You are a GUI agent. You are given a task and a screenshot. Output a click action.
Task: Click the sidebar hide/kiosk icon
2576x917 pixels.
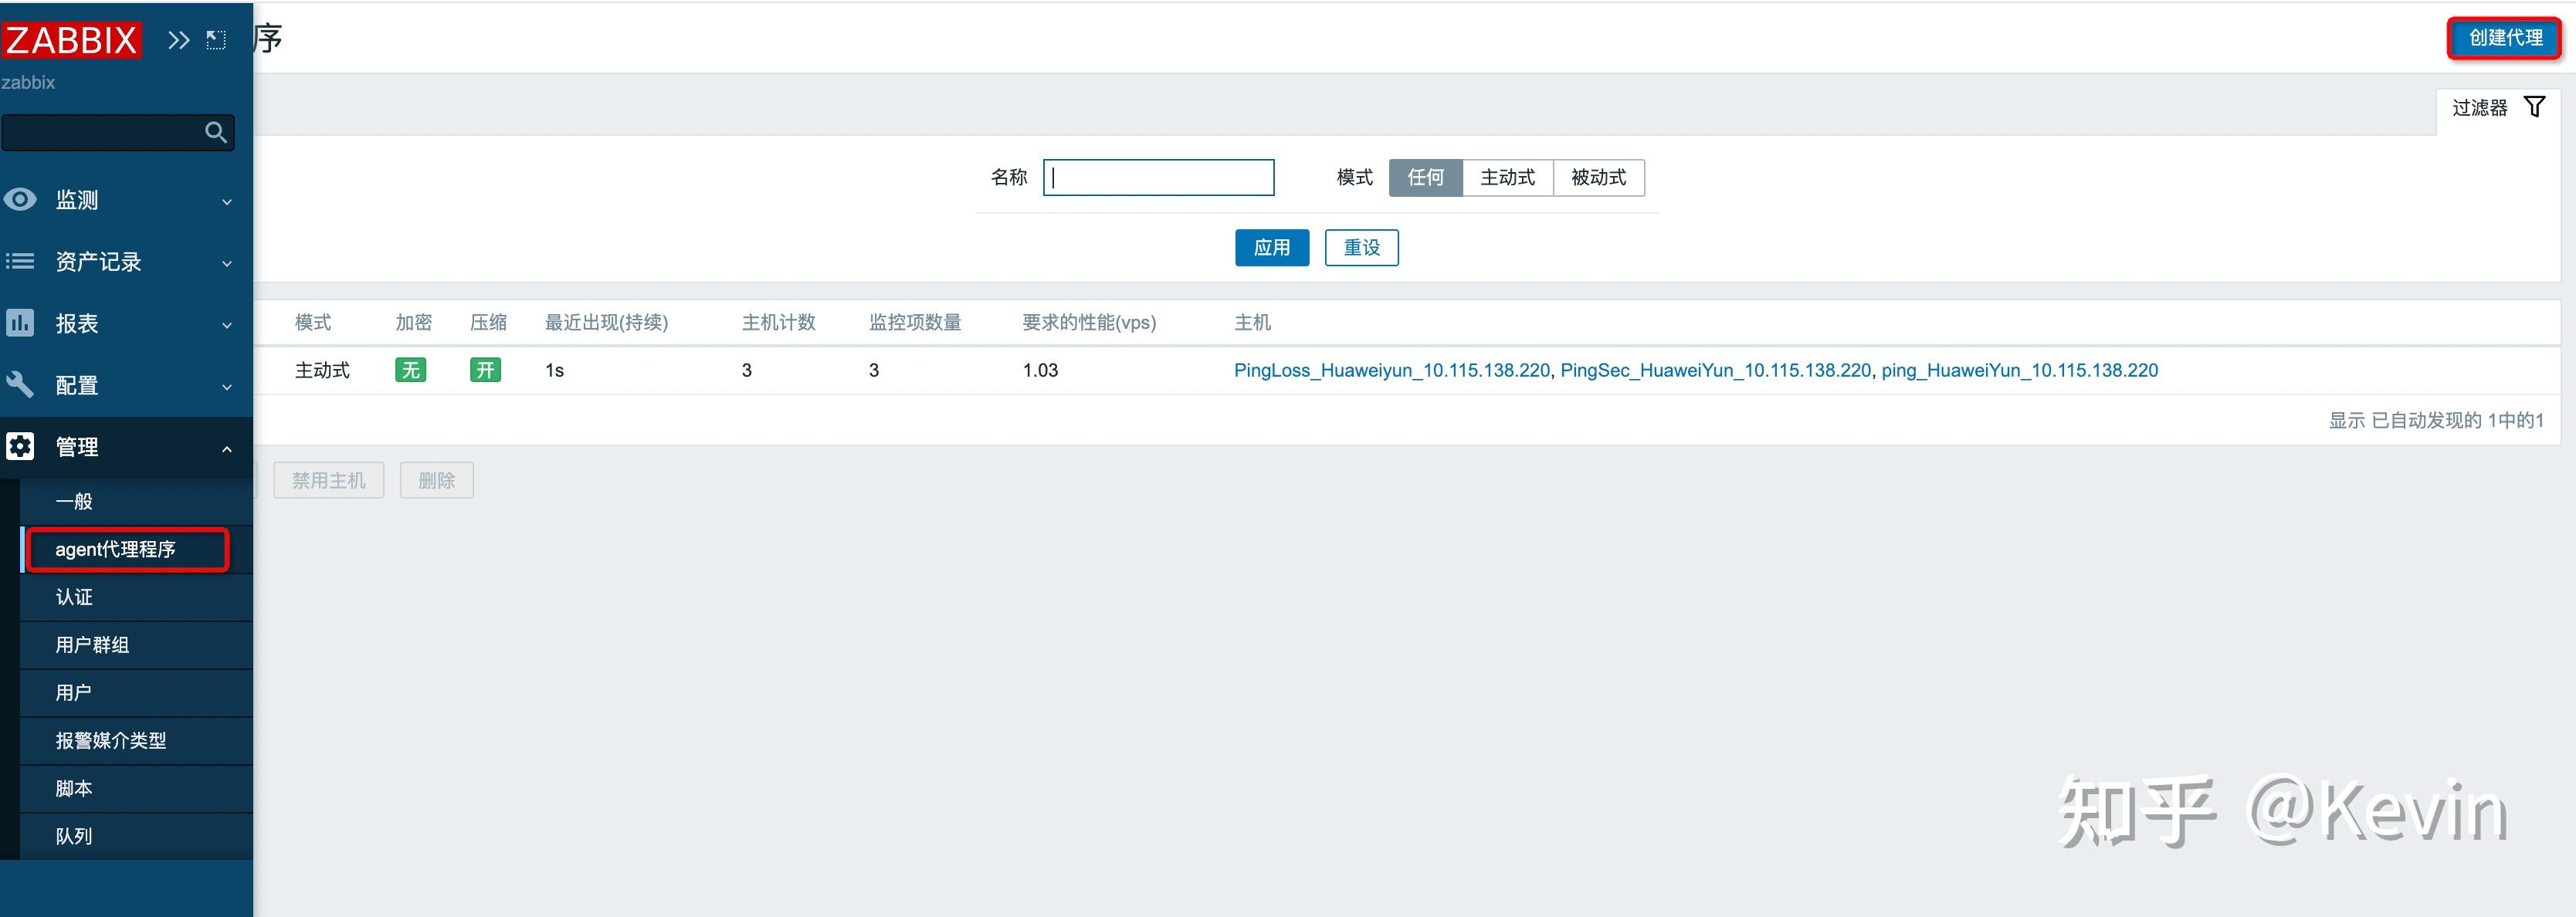216,40
